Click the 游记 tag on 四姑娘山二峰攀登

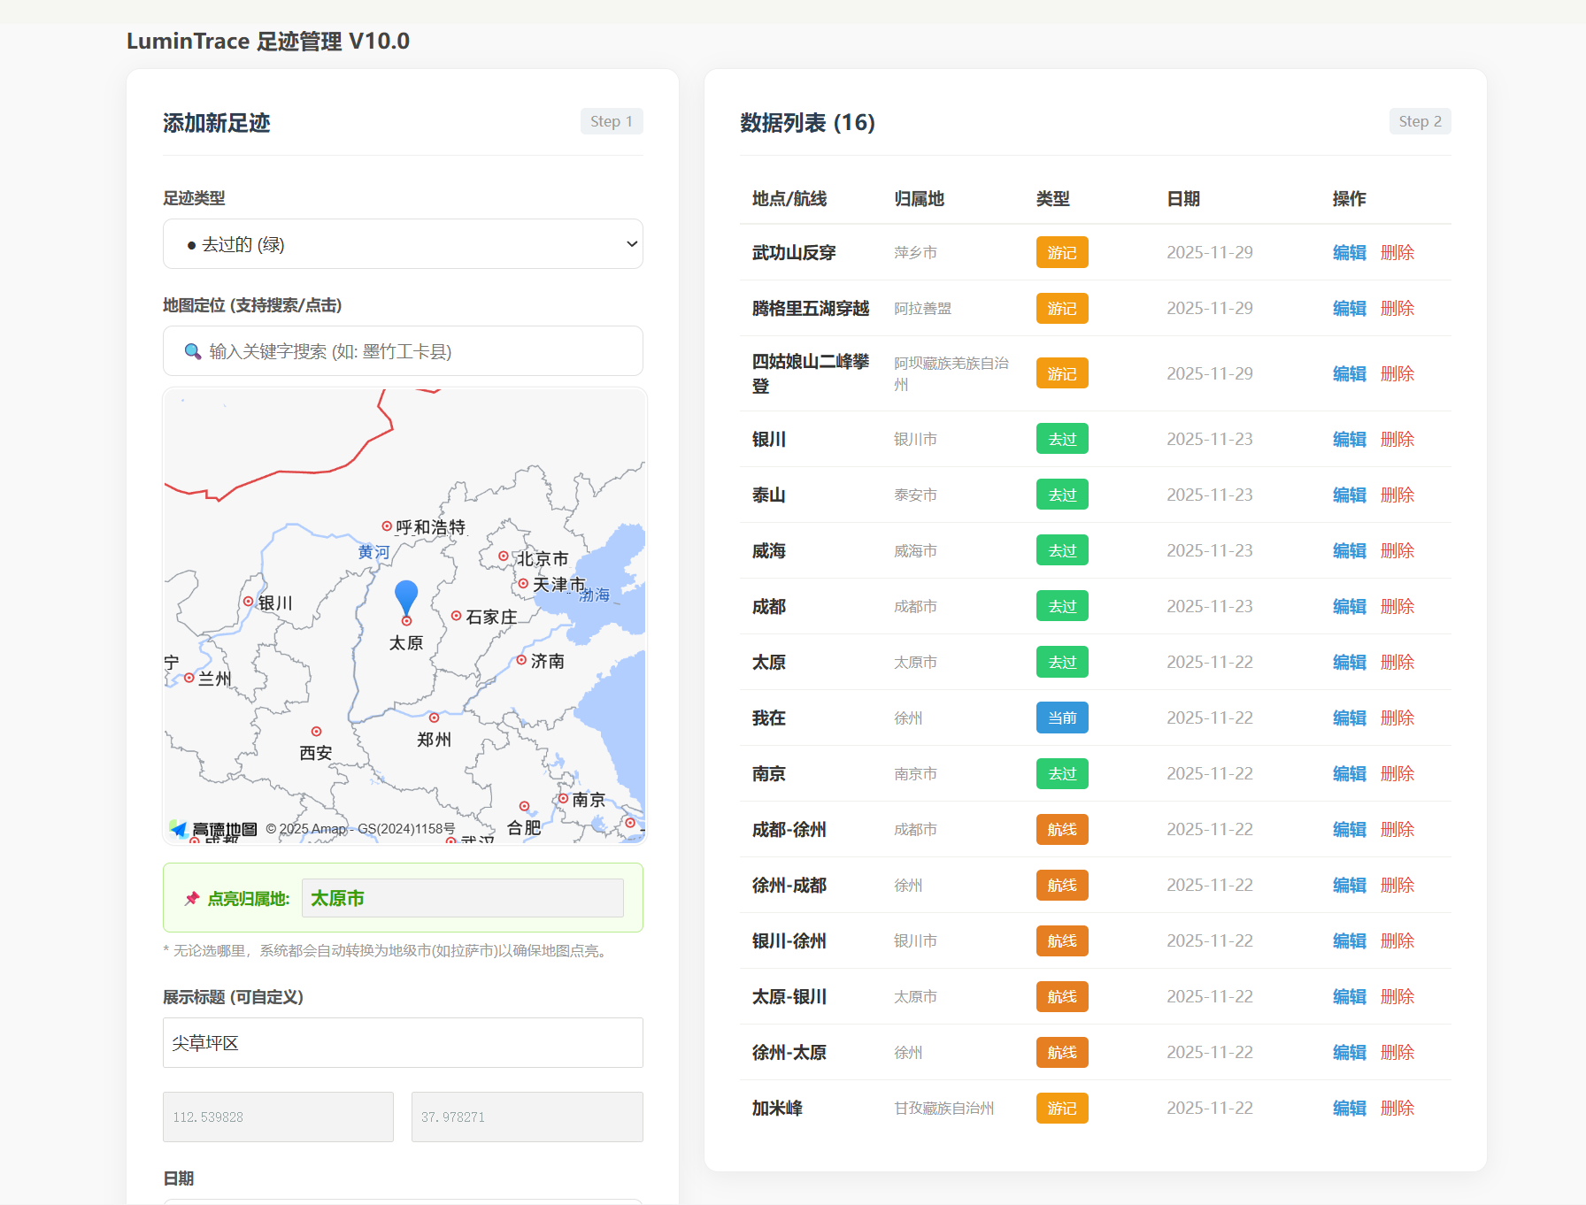click(1061, 374)
